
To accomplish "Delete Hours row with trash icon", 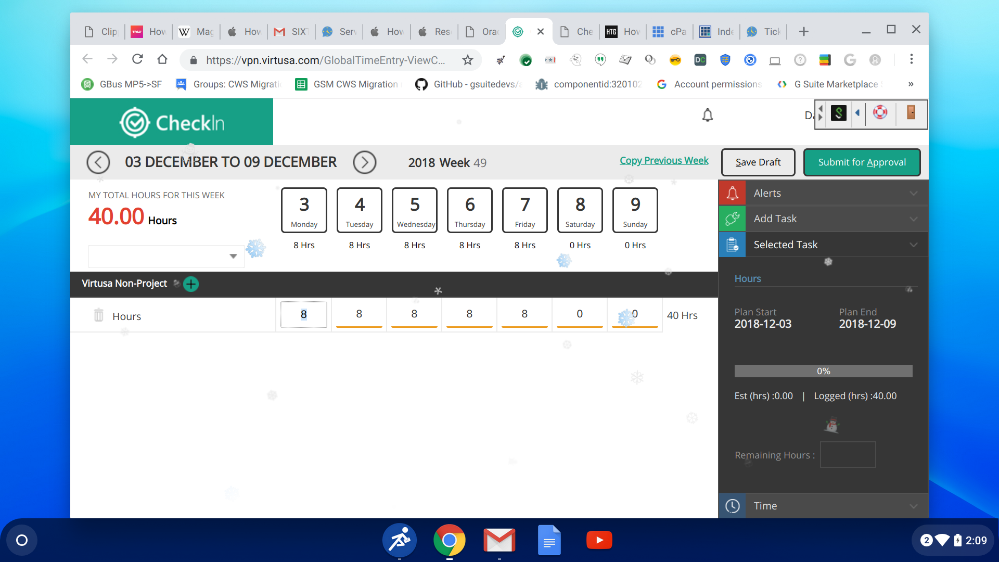I will [98, 315].
